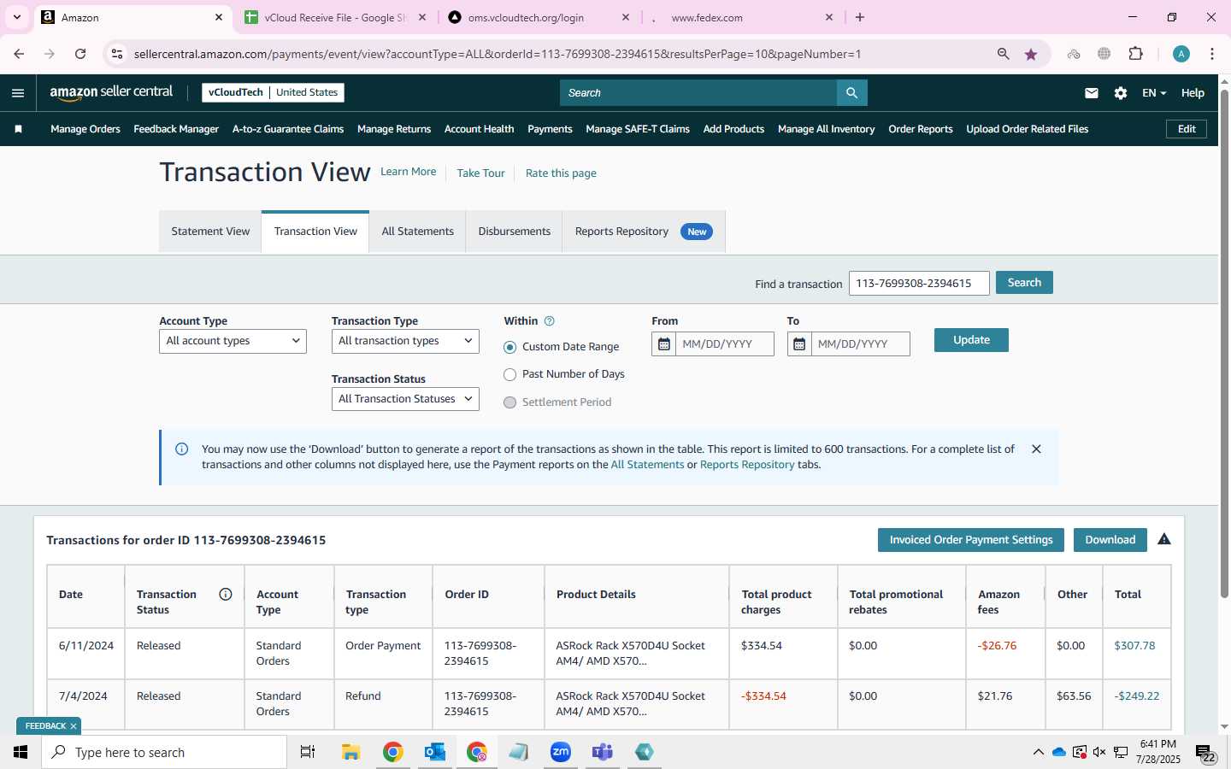Open the Chrome extensions puzzle icon
The width and height of the screenshot is (1231, 769).
click(1135, 54)
